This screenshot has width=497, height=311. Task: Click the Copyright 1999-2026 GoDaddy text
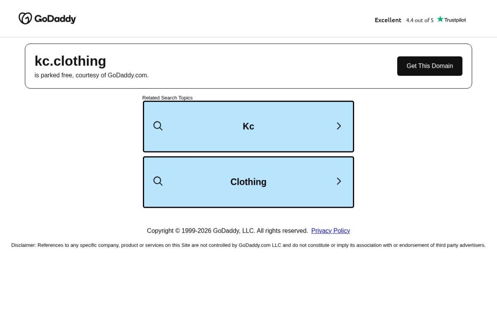[x=227, y=231]
